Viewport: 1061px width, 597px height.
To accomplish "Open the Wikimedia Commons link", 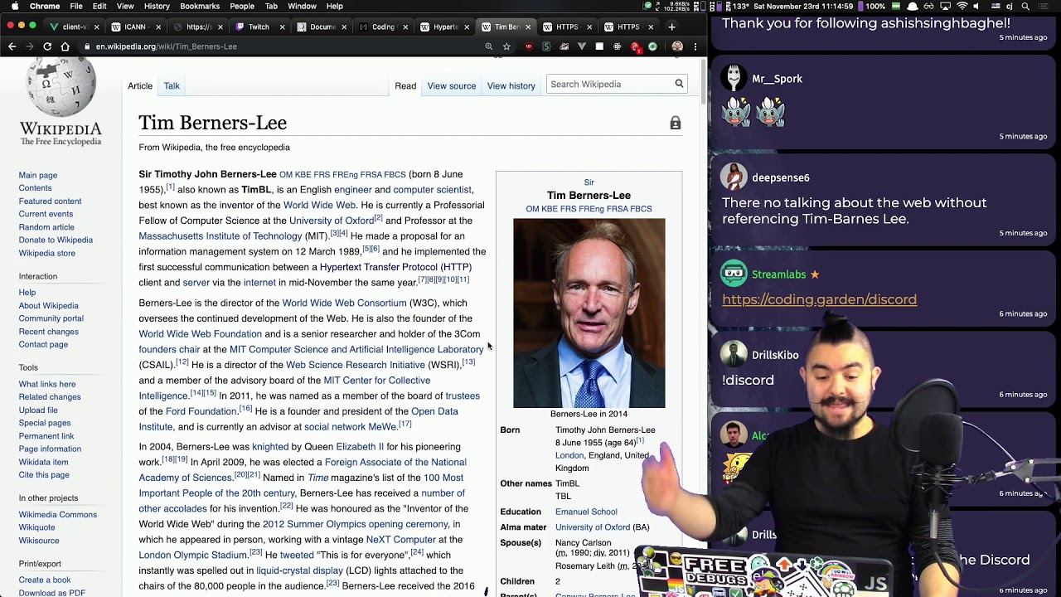I will click(x=58, y=514).
